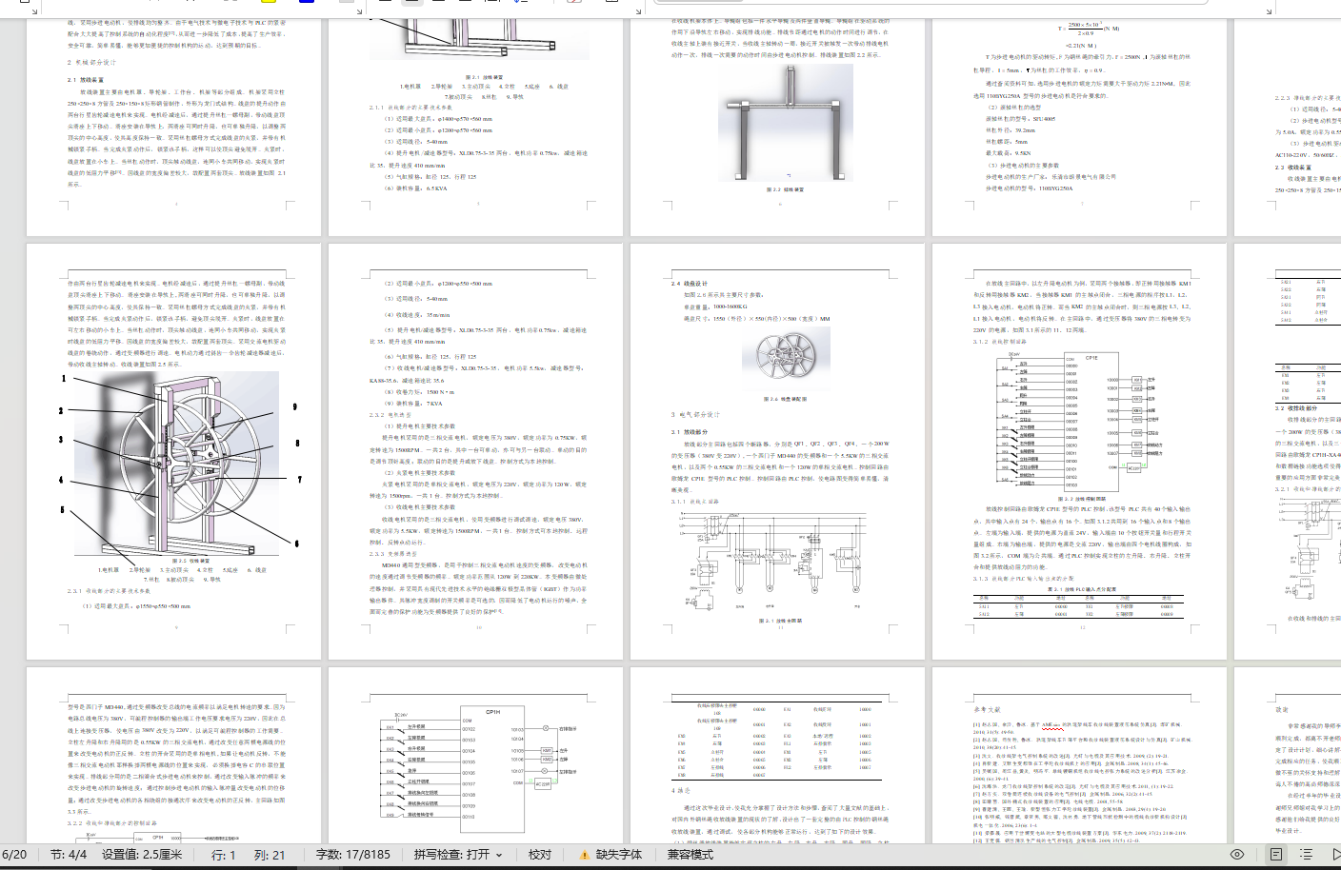1341x870 pixels.
Task: Click the 致谢 acknowledgements heading
Action: pos(1282,709)
